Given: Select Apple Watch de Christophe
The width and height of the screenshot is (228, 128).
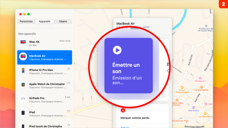Looking at the screenshot, I should tap(45, 86).
